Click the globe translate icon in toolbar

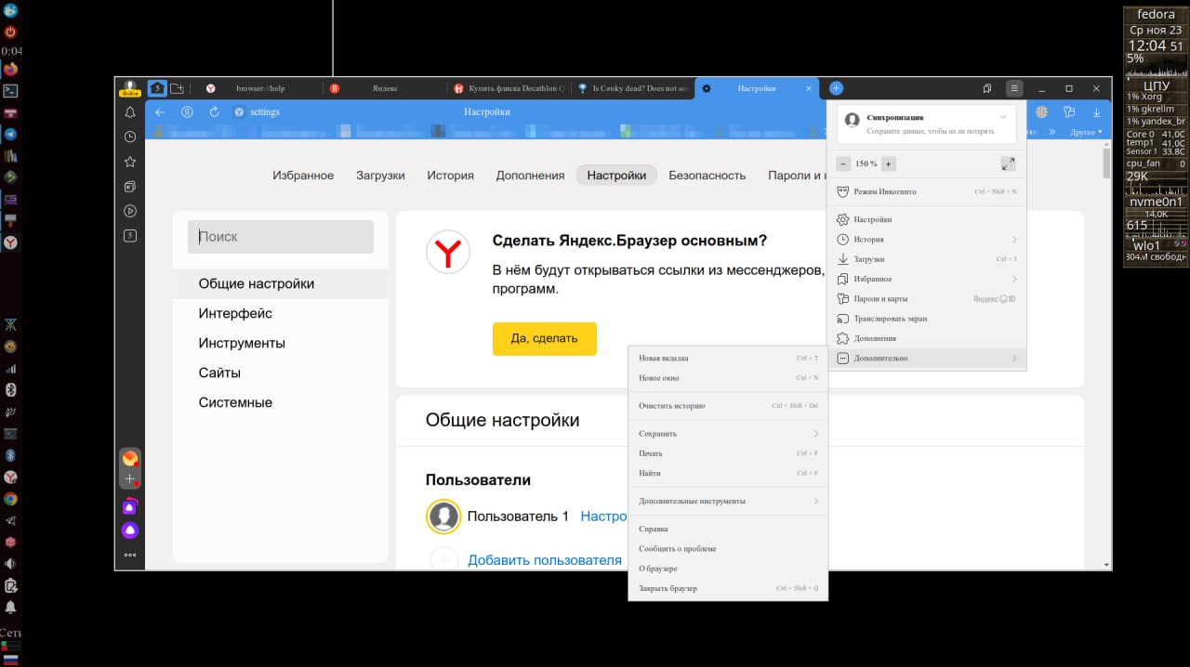[1041, 111]
